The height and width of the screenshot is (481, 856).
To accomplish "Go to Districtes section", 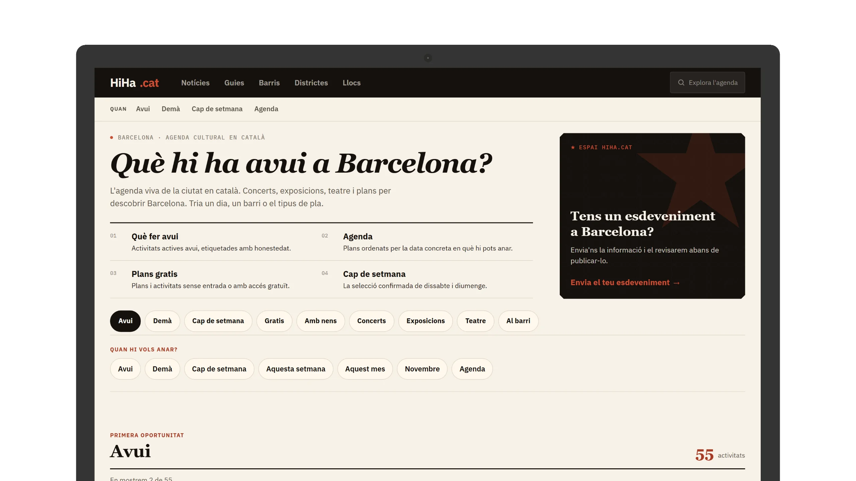I will click(311, 83).
